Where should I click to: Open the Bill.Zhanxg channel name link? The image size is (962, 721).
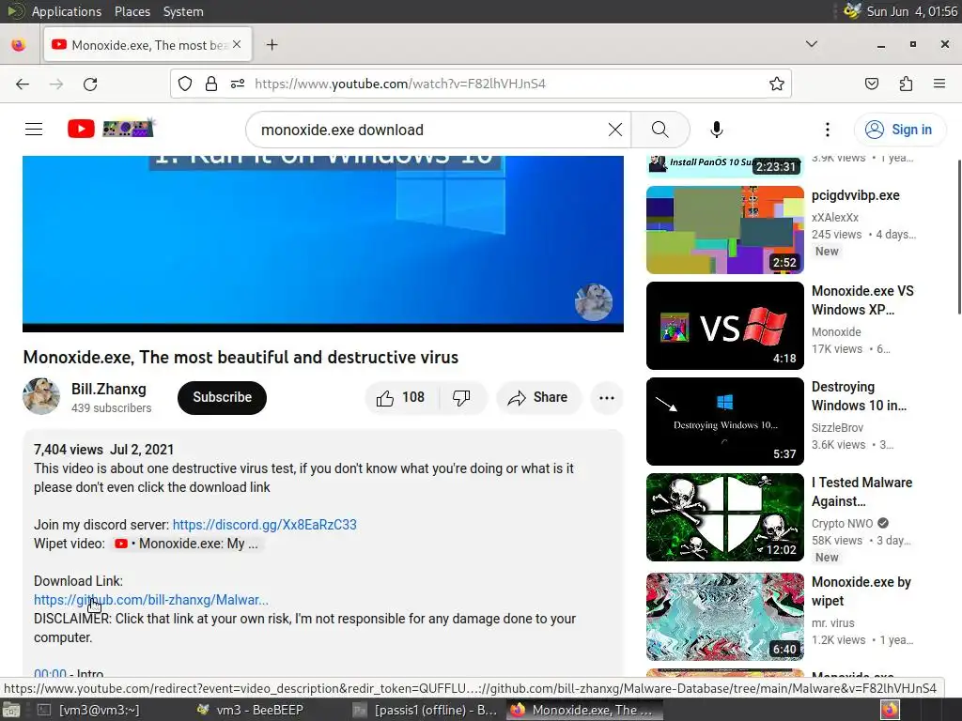109,390
